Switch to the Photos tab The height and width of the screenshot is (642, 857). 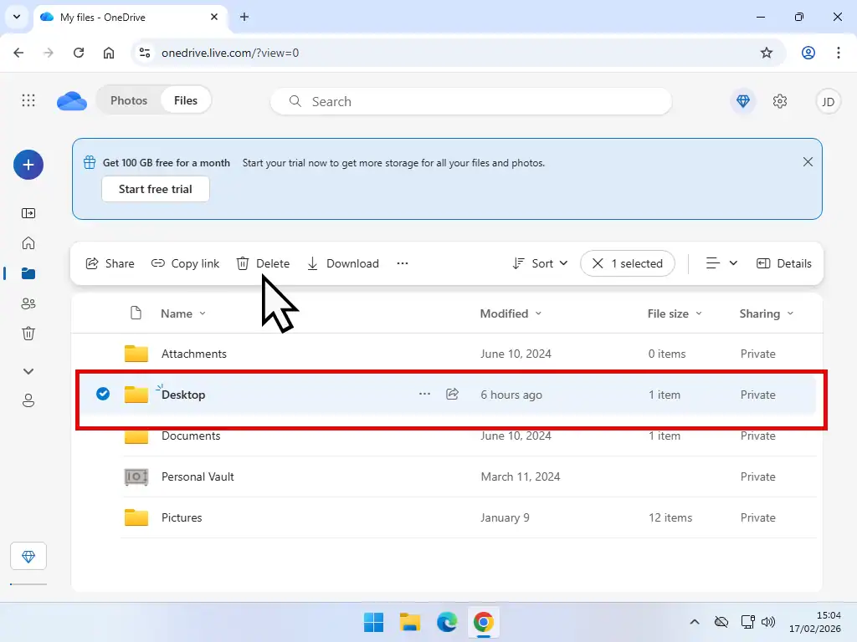coord(129,99)
